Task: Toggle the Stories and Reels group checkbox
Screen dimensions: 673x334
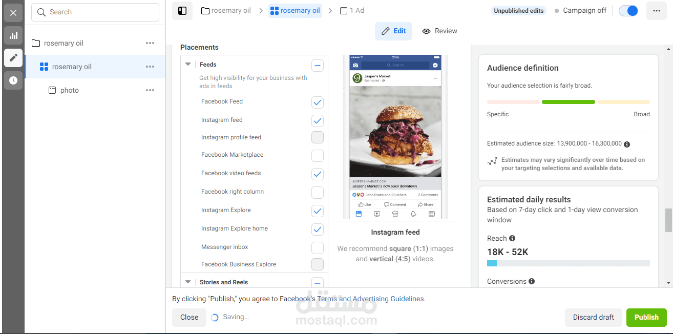Action: [x=318, y=283]
